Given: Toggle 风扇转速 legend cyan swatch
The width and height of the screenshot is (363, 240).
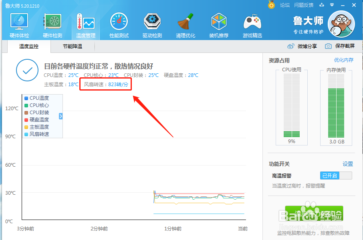Looking at the screenshot, I should (26, 134).
